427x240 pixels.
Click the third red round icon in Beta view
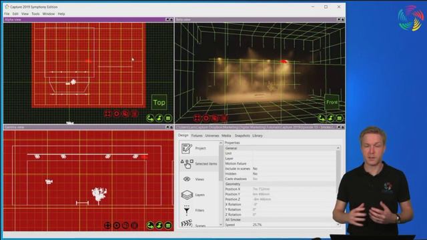click(215, 118)
